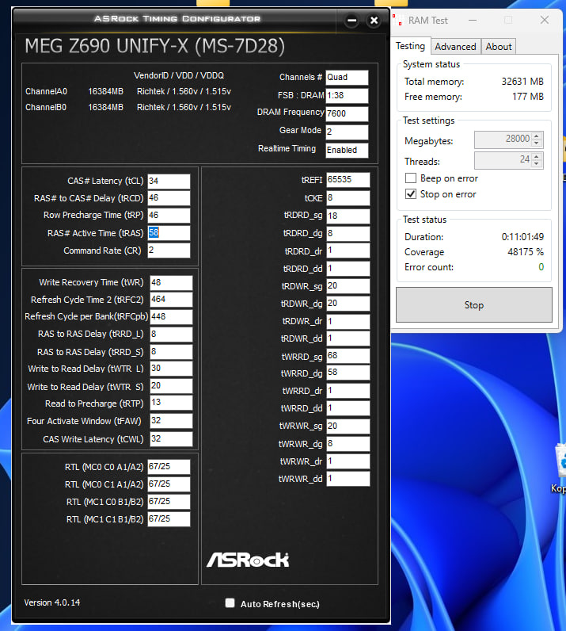
Task: Select the tREFI field showing 65535
Action: tap(348, 180)
